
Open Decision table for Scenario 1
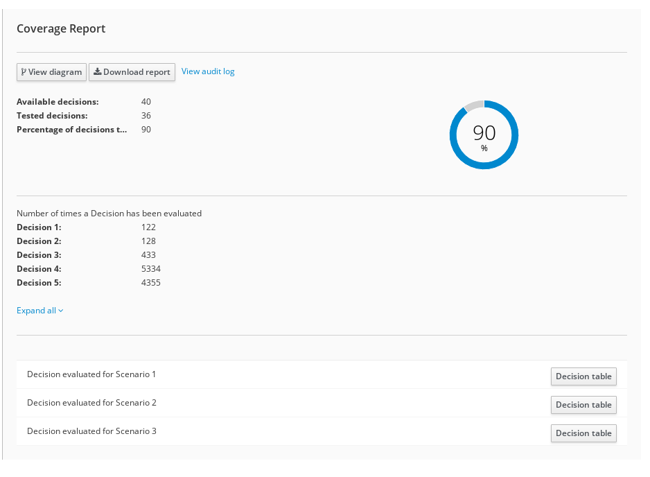pyautogui.click(x=583, y=376)
